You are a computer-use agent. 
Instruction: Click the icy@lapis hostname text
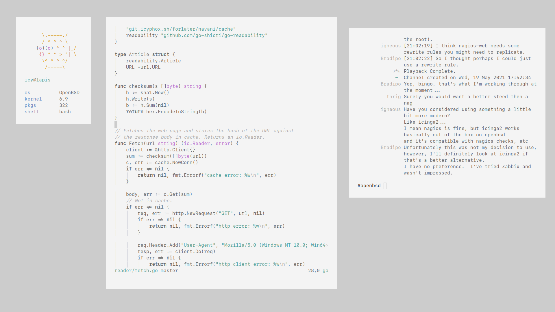click(38, 80)
